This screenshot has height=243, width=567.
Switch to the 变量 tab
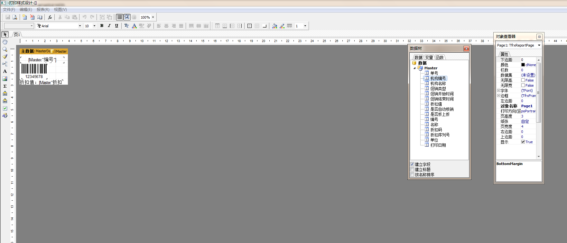click(x=429, y=57)
